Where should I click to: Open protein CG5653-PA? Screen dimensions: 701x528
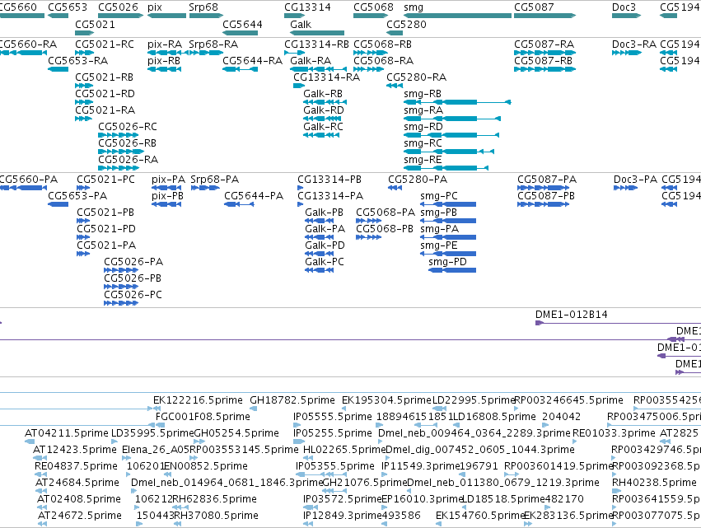(58, 204)
